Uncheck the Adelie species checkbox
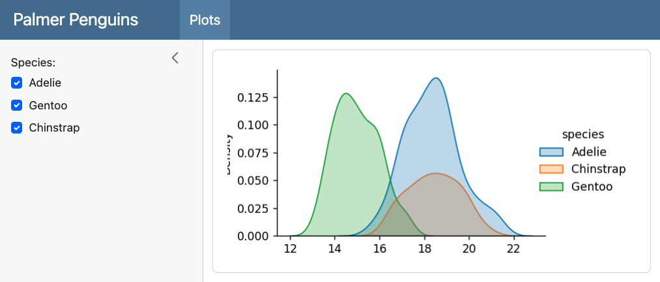The image size is (660, 282). [17, 83]
